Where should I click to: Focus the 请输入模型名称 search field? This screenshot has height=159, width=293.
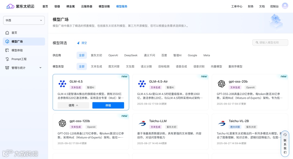tap(270, 42)
